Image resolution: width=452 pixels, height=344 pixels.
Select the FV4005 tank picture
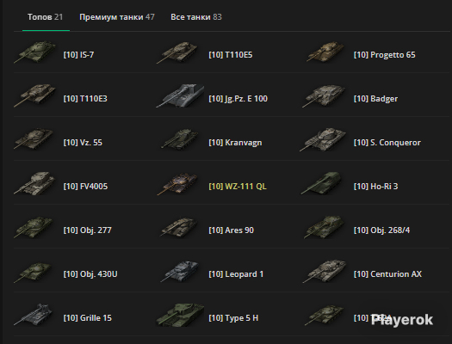coord(34,184)
